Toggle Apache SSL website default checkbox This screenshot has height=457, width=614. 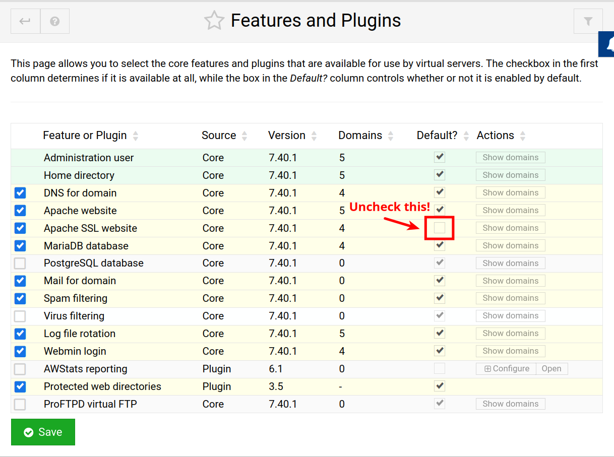tap(440, 228)
